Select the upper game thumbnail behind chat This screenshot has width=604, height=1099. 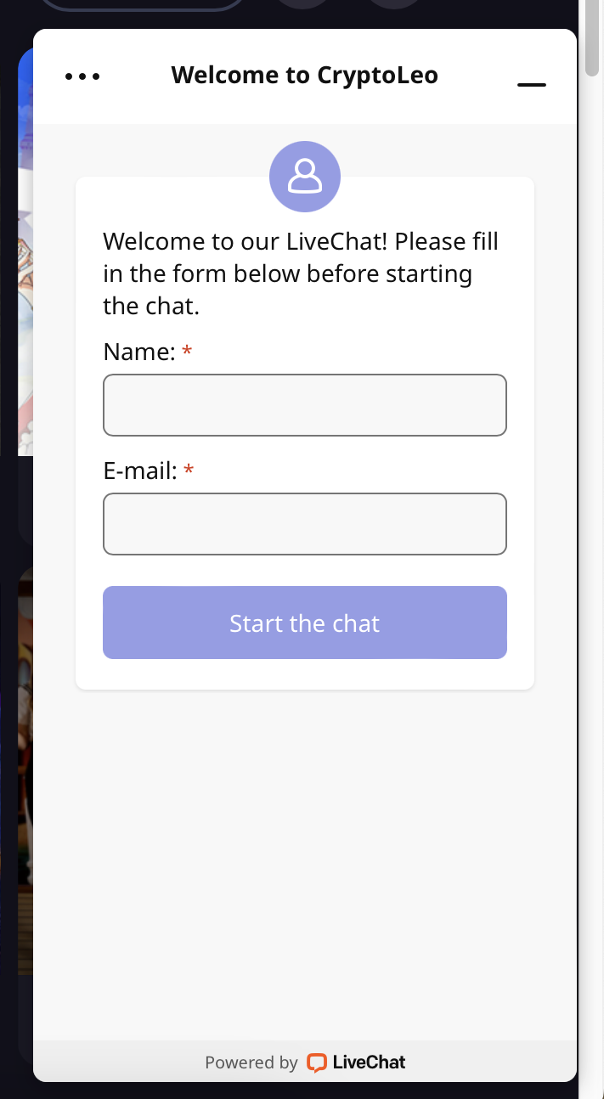(x=25, y=255)
